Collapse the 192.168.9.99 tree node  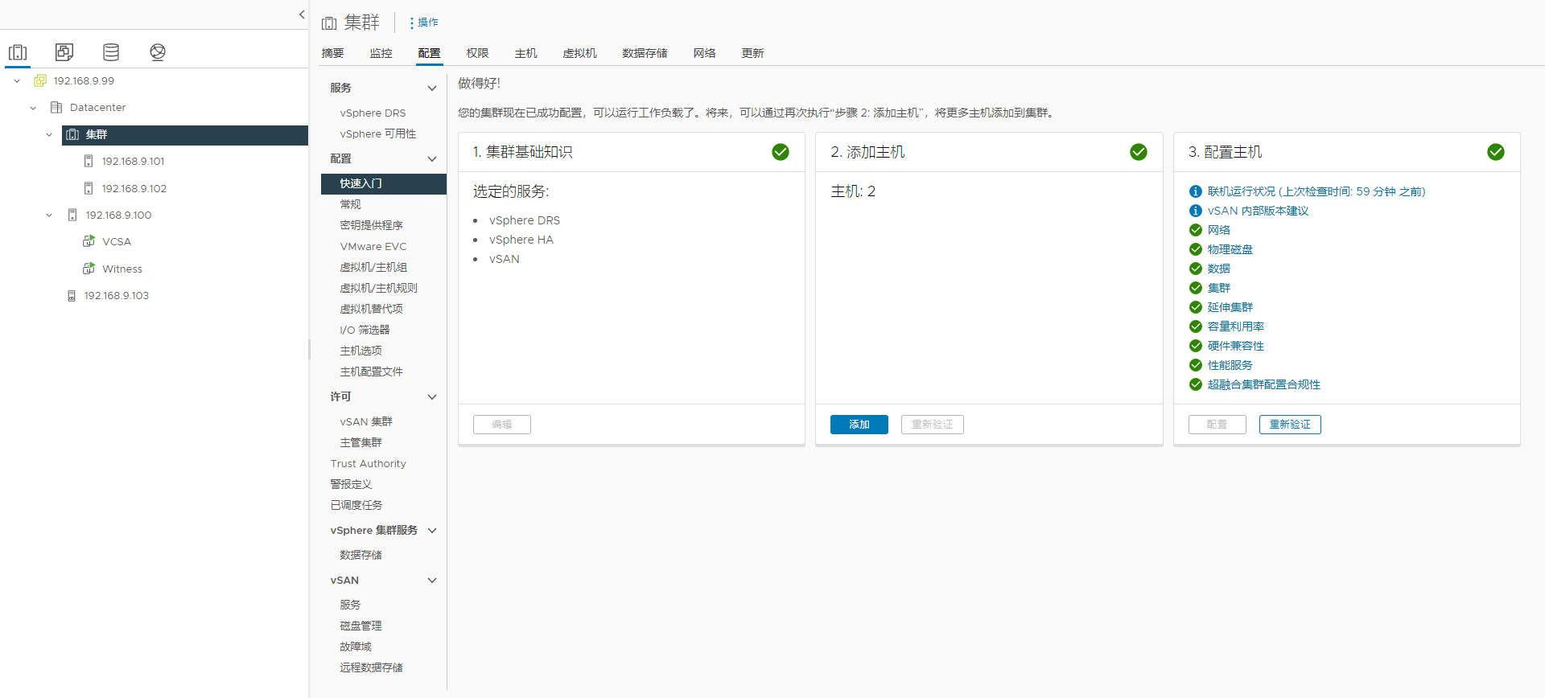point(17,81)
